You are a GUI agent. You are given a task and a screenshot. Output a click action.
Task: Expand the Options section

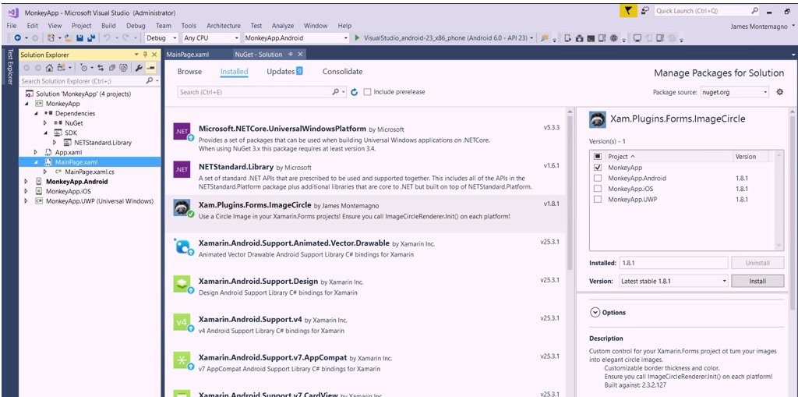(595, 313)
